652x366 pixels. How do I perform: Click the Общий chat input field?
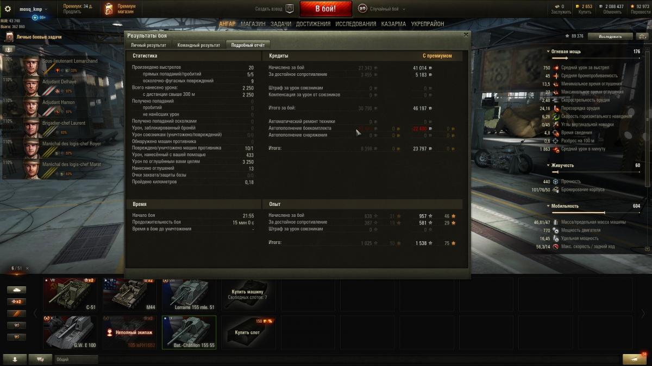pyautogui.click(x=76, y=359)
